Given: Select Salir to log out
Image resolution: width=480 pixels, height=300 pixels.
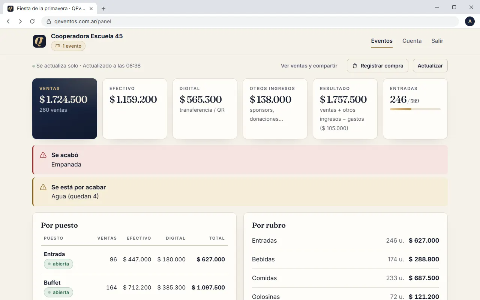Looking at the screenshot, I should click(x=437, y=41).
